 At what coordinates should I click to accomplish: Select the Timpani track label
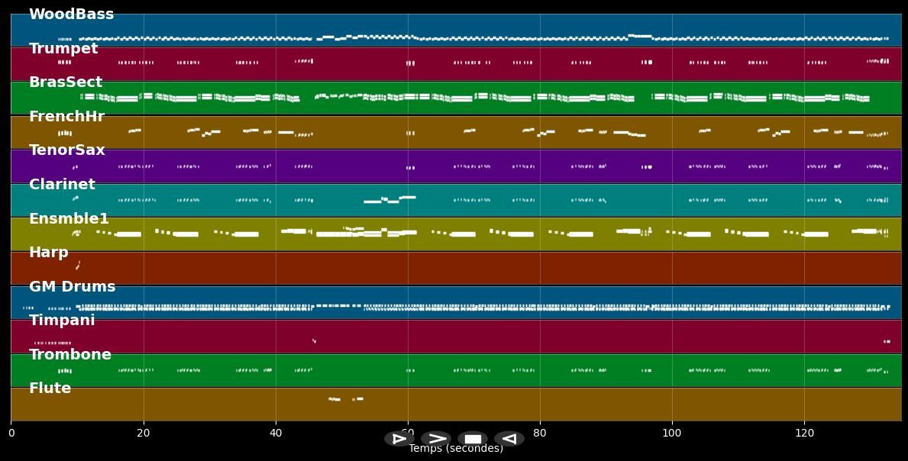[x=62, y=321]
